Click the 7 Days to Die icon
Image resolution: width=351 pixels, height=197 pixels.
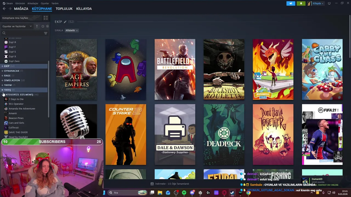tap(6, 99)
